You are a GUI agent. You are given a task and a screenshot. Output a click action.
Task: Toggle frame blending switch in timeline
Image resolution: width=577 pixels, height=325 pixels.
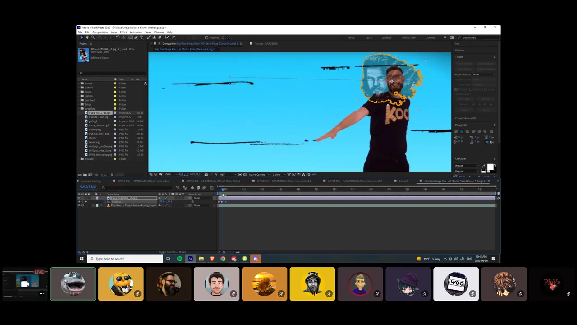coord(198,188)
